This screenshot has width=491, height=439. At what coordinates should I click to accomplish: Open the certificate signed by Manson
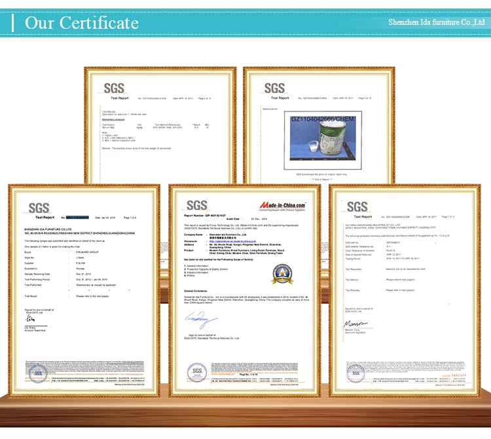click(x=405, y=291)
